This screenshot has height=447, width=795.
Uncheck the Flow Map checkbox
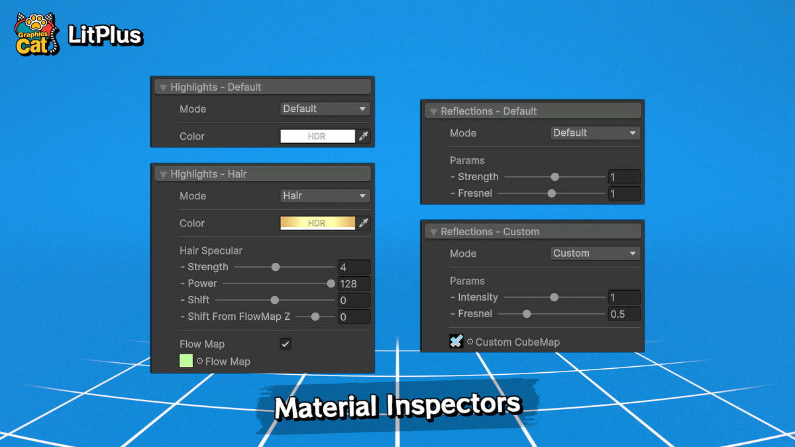point(286,344)
